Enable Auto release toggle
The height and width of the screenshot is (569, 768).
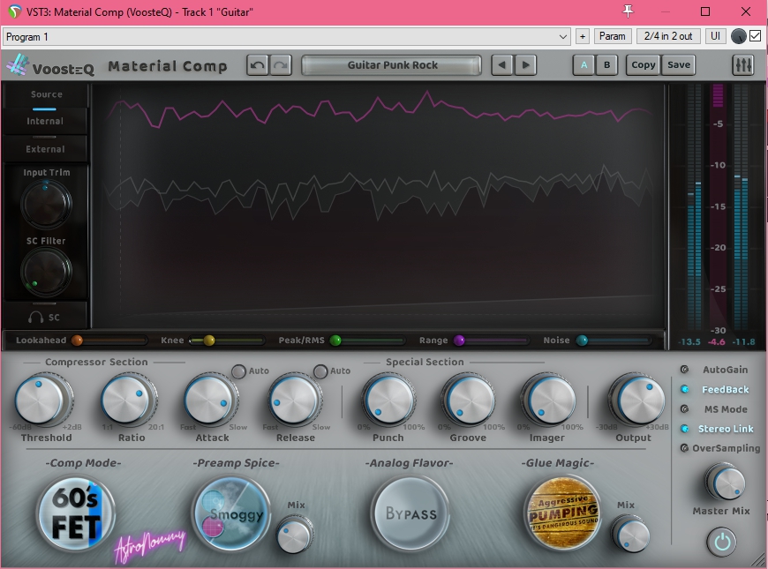point(320,371)
